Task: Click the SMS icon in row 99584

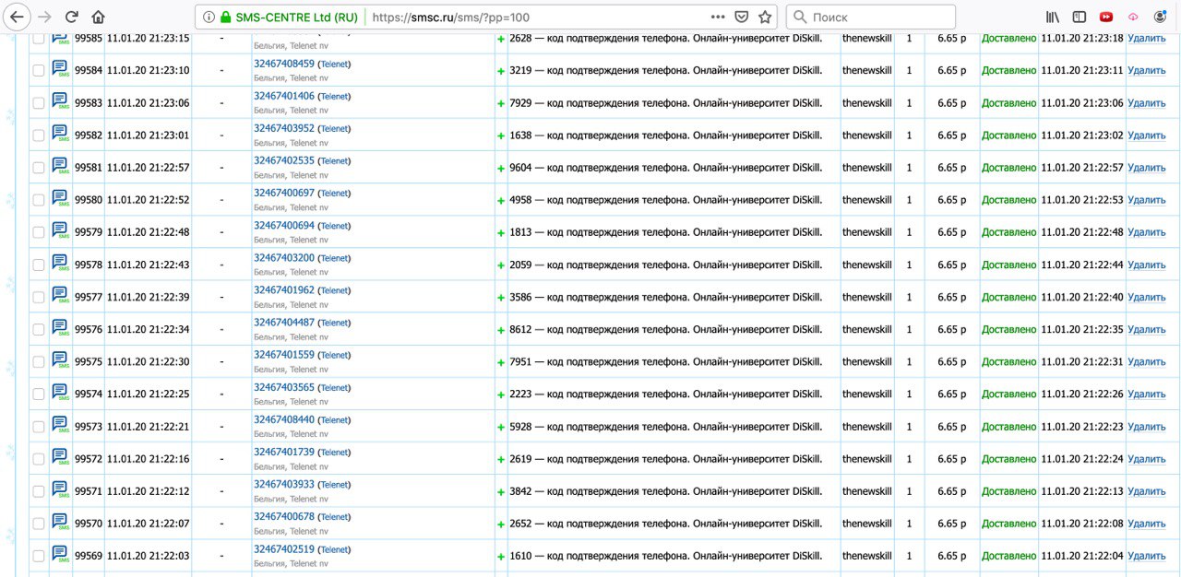Action: tap(60, 69)
